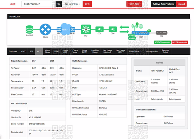This screenshot has width=194, height=139.
Task: Select the OLT tab
Action: click(39, 51)
